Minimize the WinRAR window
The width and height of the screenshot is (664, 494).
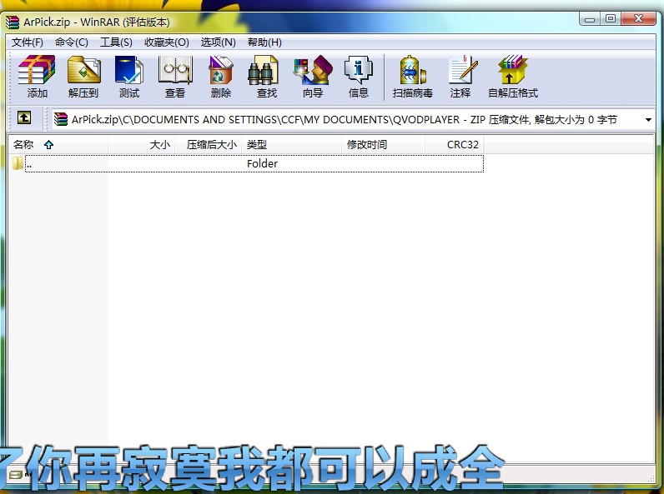(590, 19)
